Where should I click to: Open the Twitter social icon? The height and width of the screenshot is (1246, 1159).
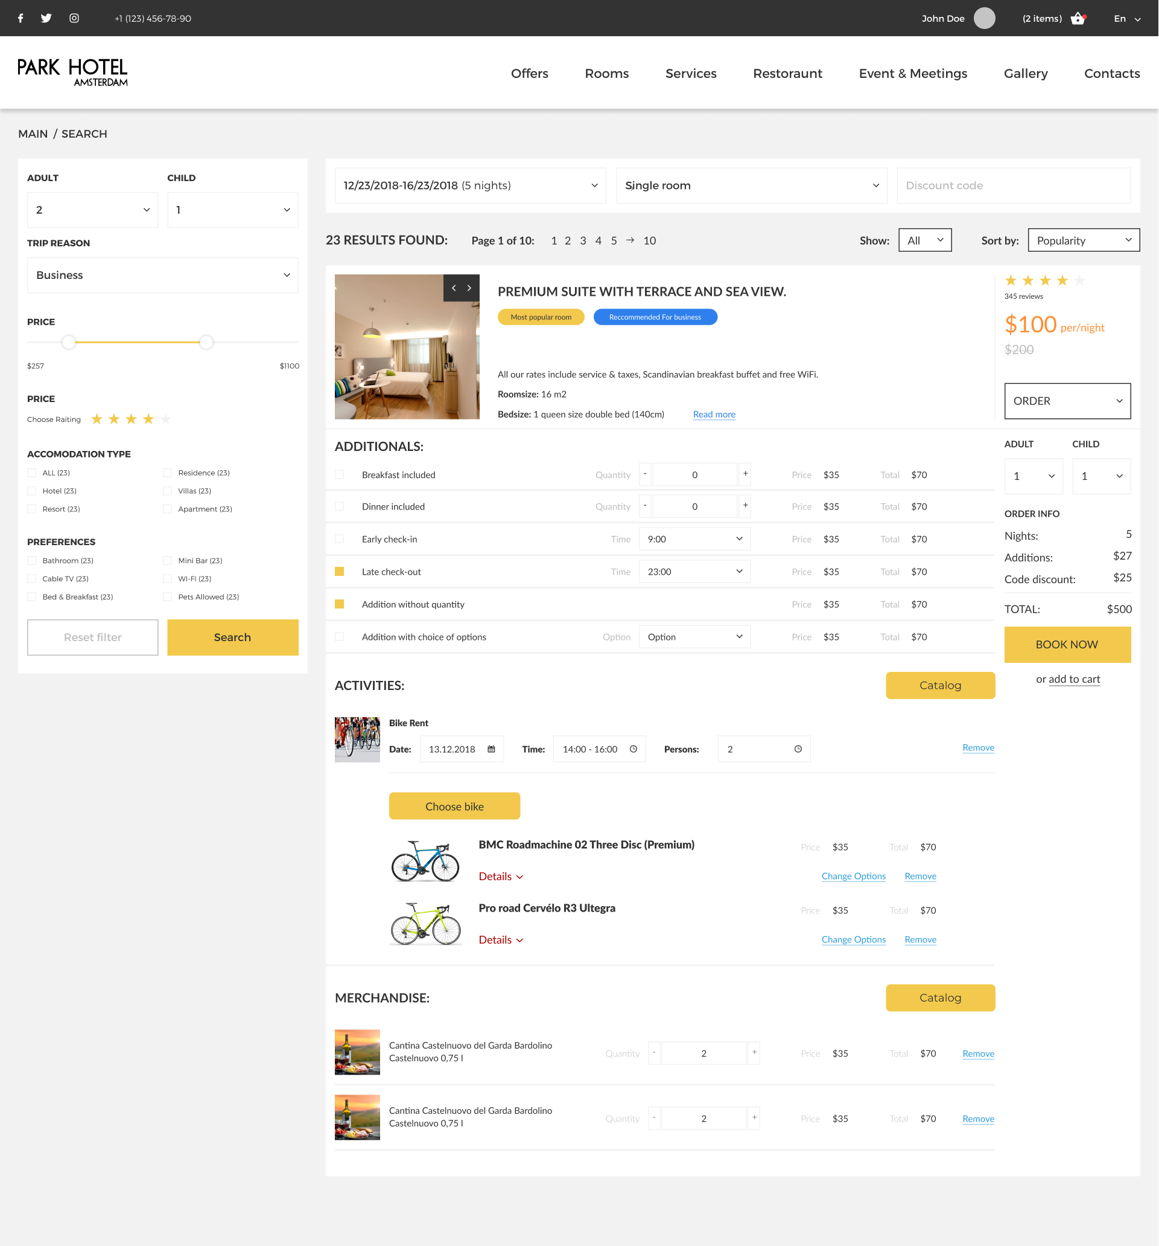pyautogui.click(x=46, y=18)
